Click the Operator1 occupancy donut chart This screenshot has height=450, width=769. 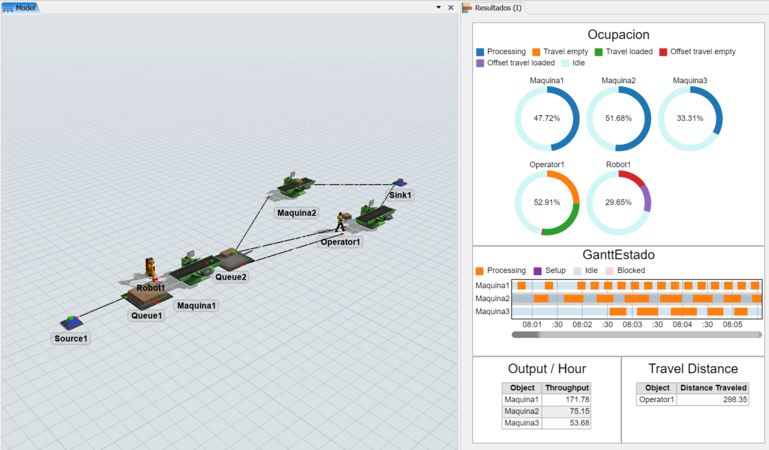click(x=546, y=202)
